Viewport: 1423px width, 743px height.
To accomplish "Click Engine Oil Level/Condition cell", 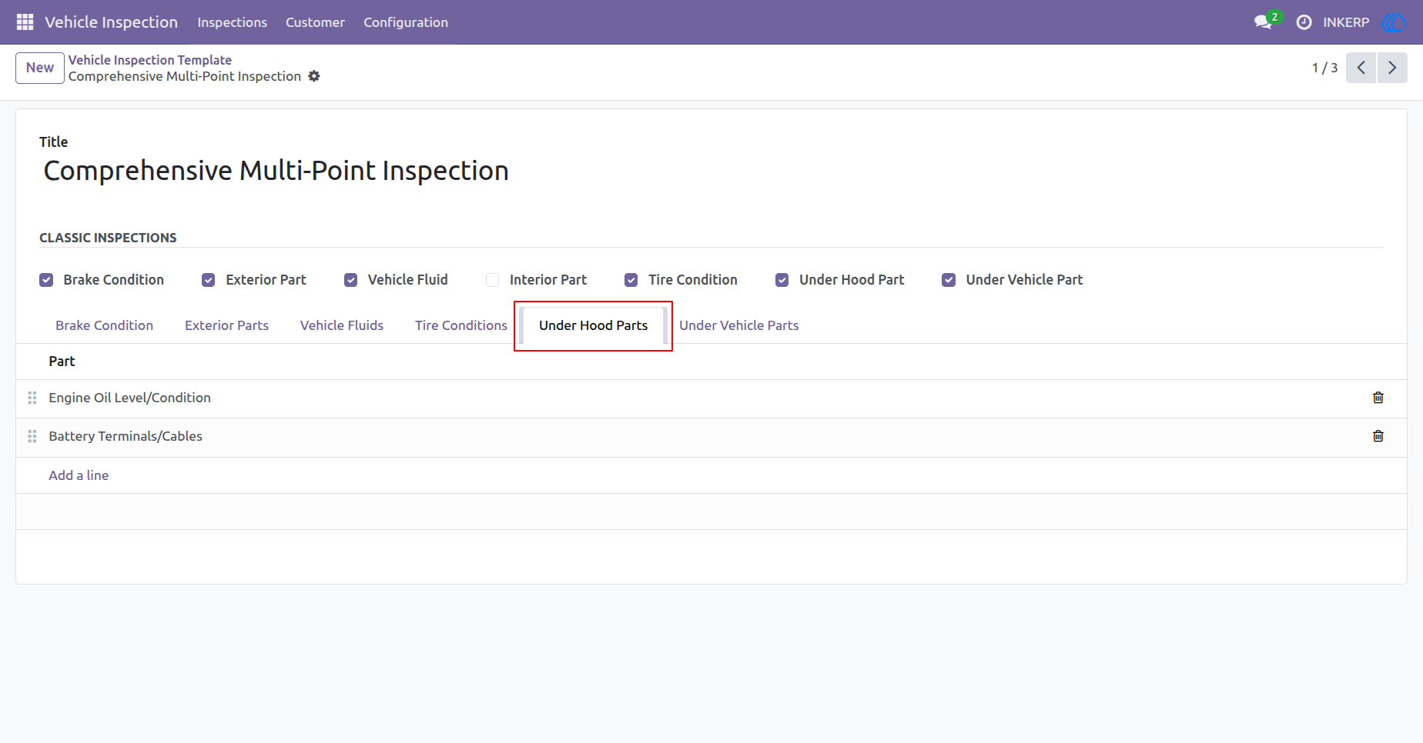I will pos(129,398).
